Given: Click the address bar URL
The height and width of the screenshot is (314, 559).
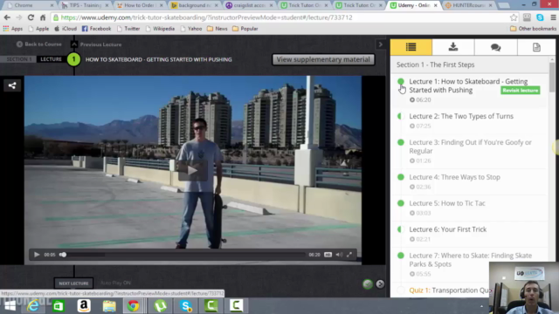Looking at the screenshot, I should 206,17.
